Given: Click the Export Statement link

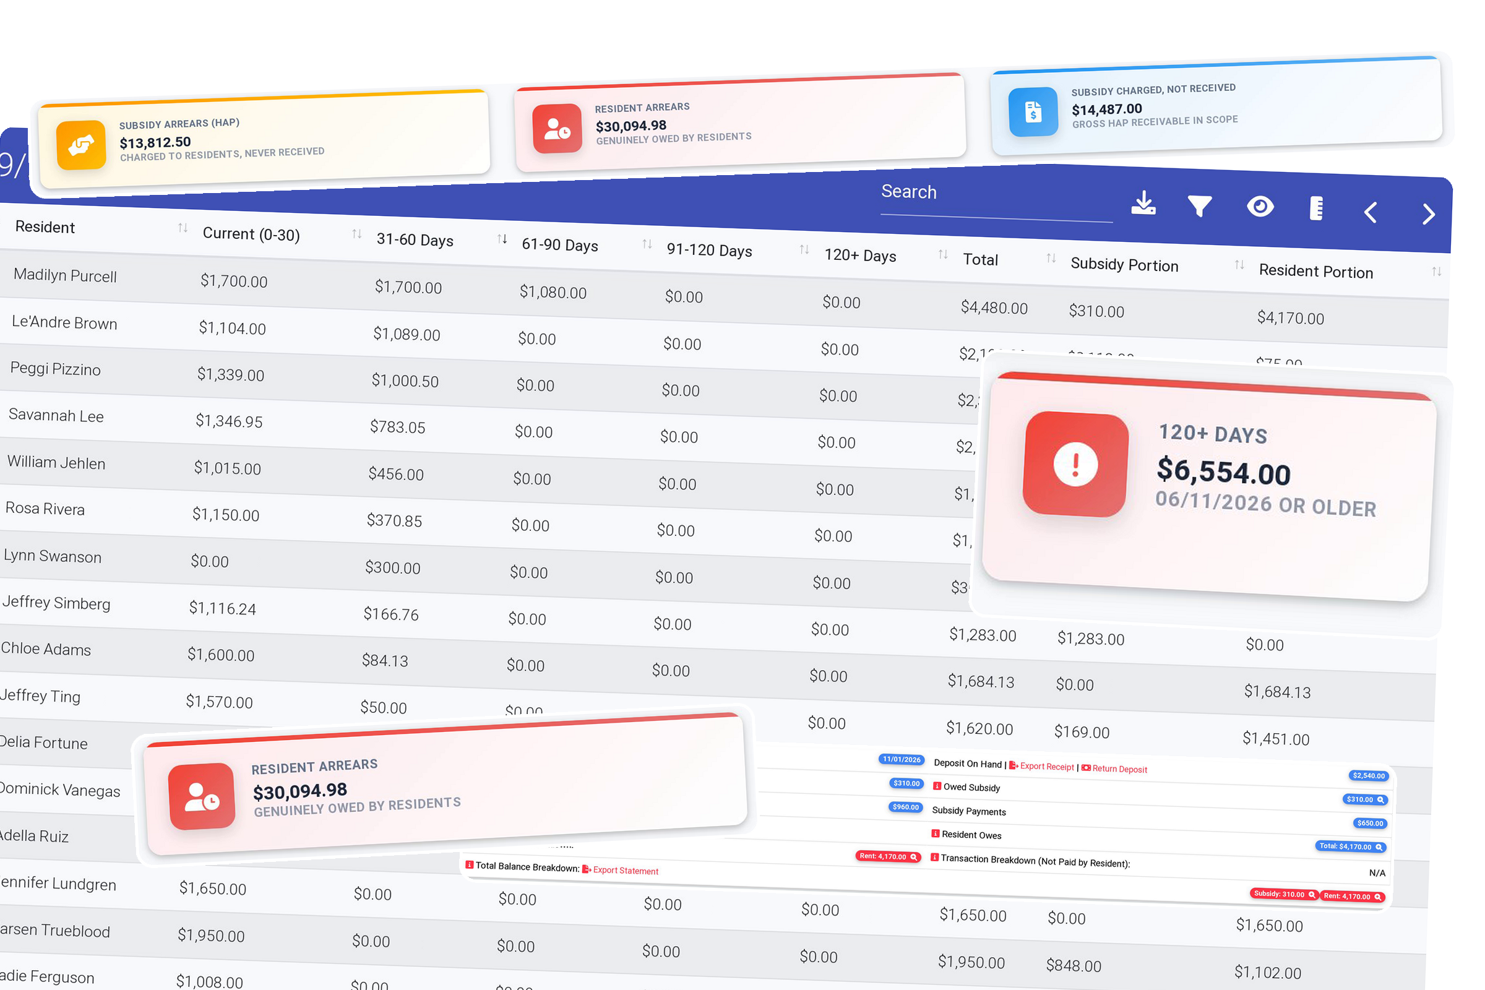Looking at the screenshot, I should [x=620, y=871].
